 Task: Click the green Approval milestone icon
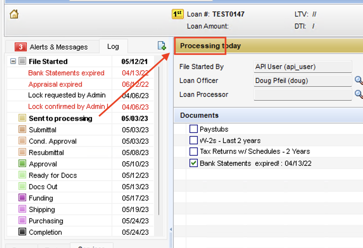pos(22,164)
